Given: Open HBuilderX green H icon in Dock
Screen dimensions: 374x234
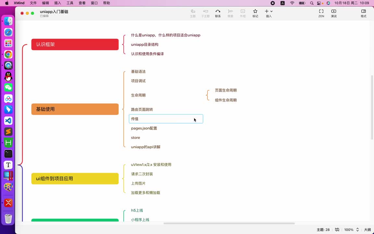Looking at the screenshot, I should (8, 143).
